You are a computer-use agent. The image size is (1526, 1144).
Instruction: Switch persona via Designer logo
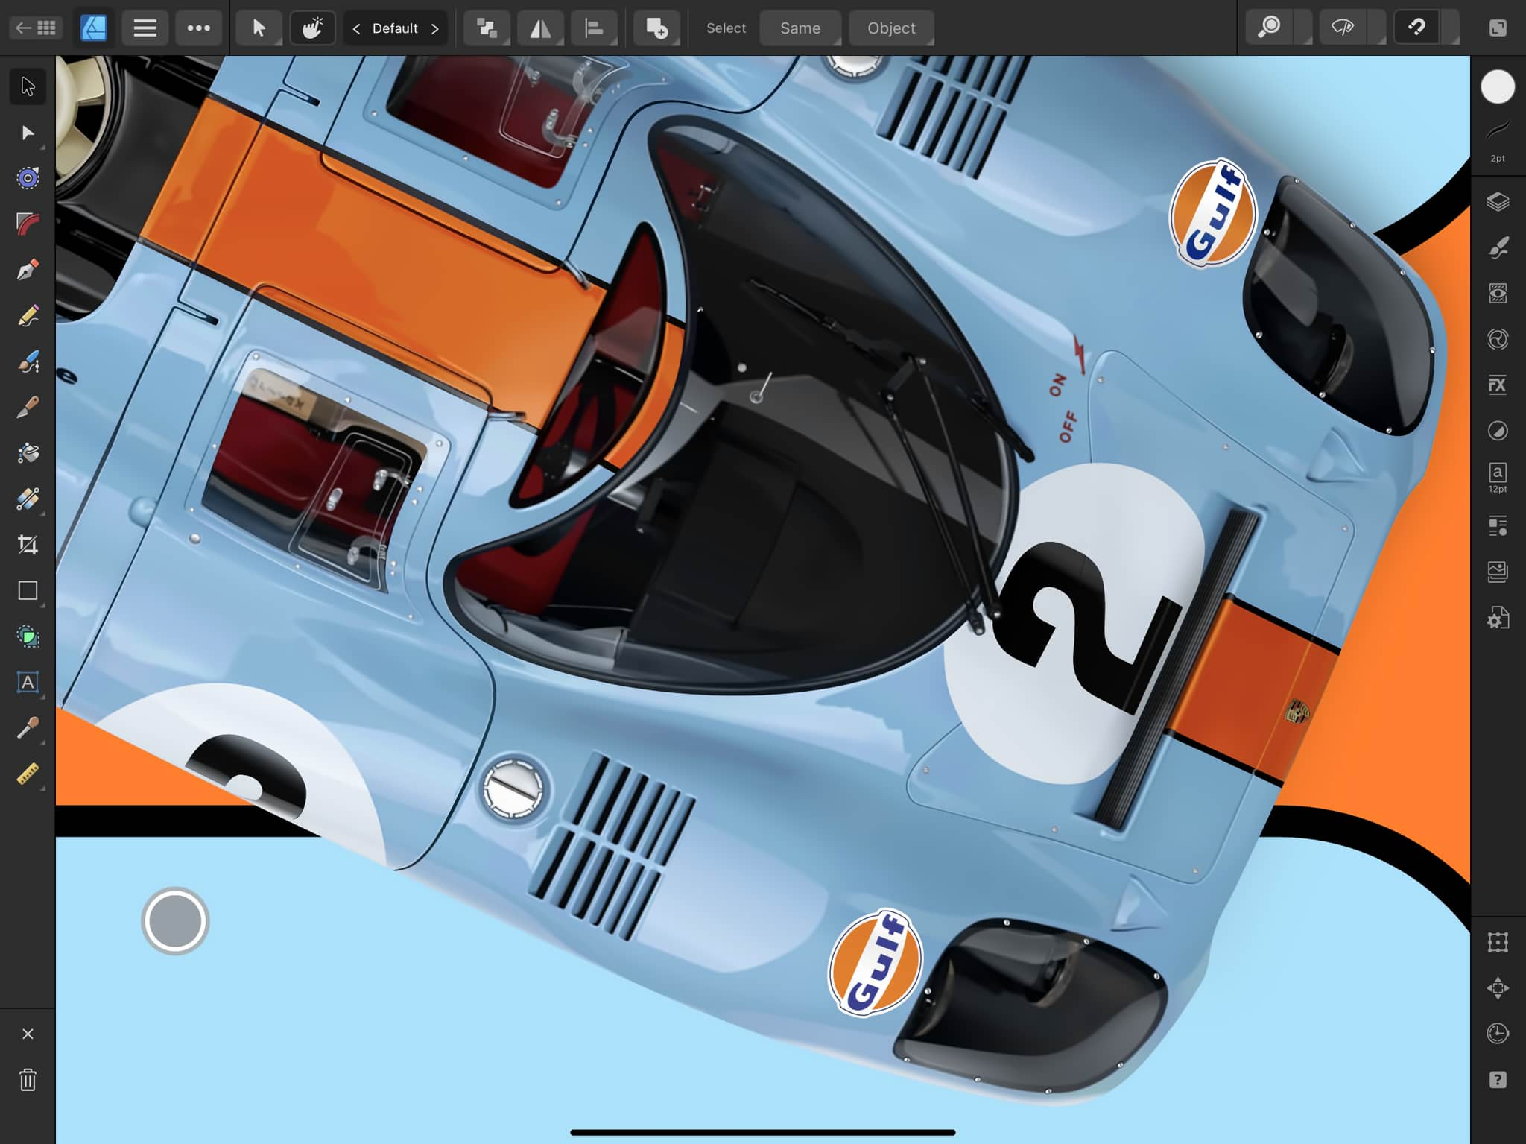[x=93, y=28]
